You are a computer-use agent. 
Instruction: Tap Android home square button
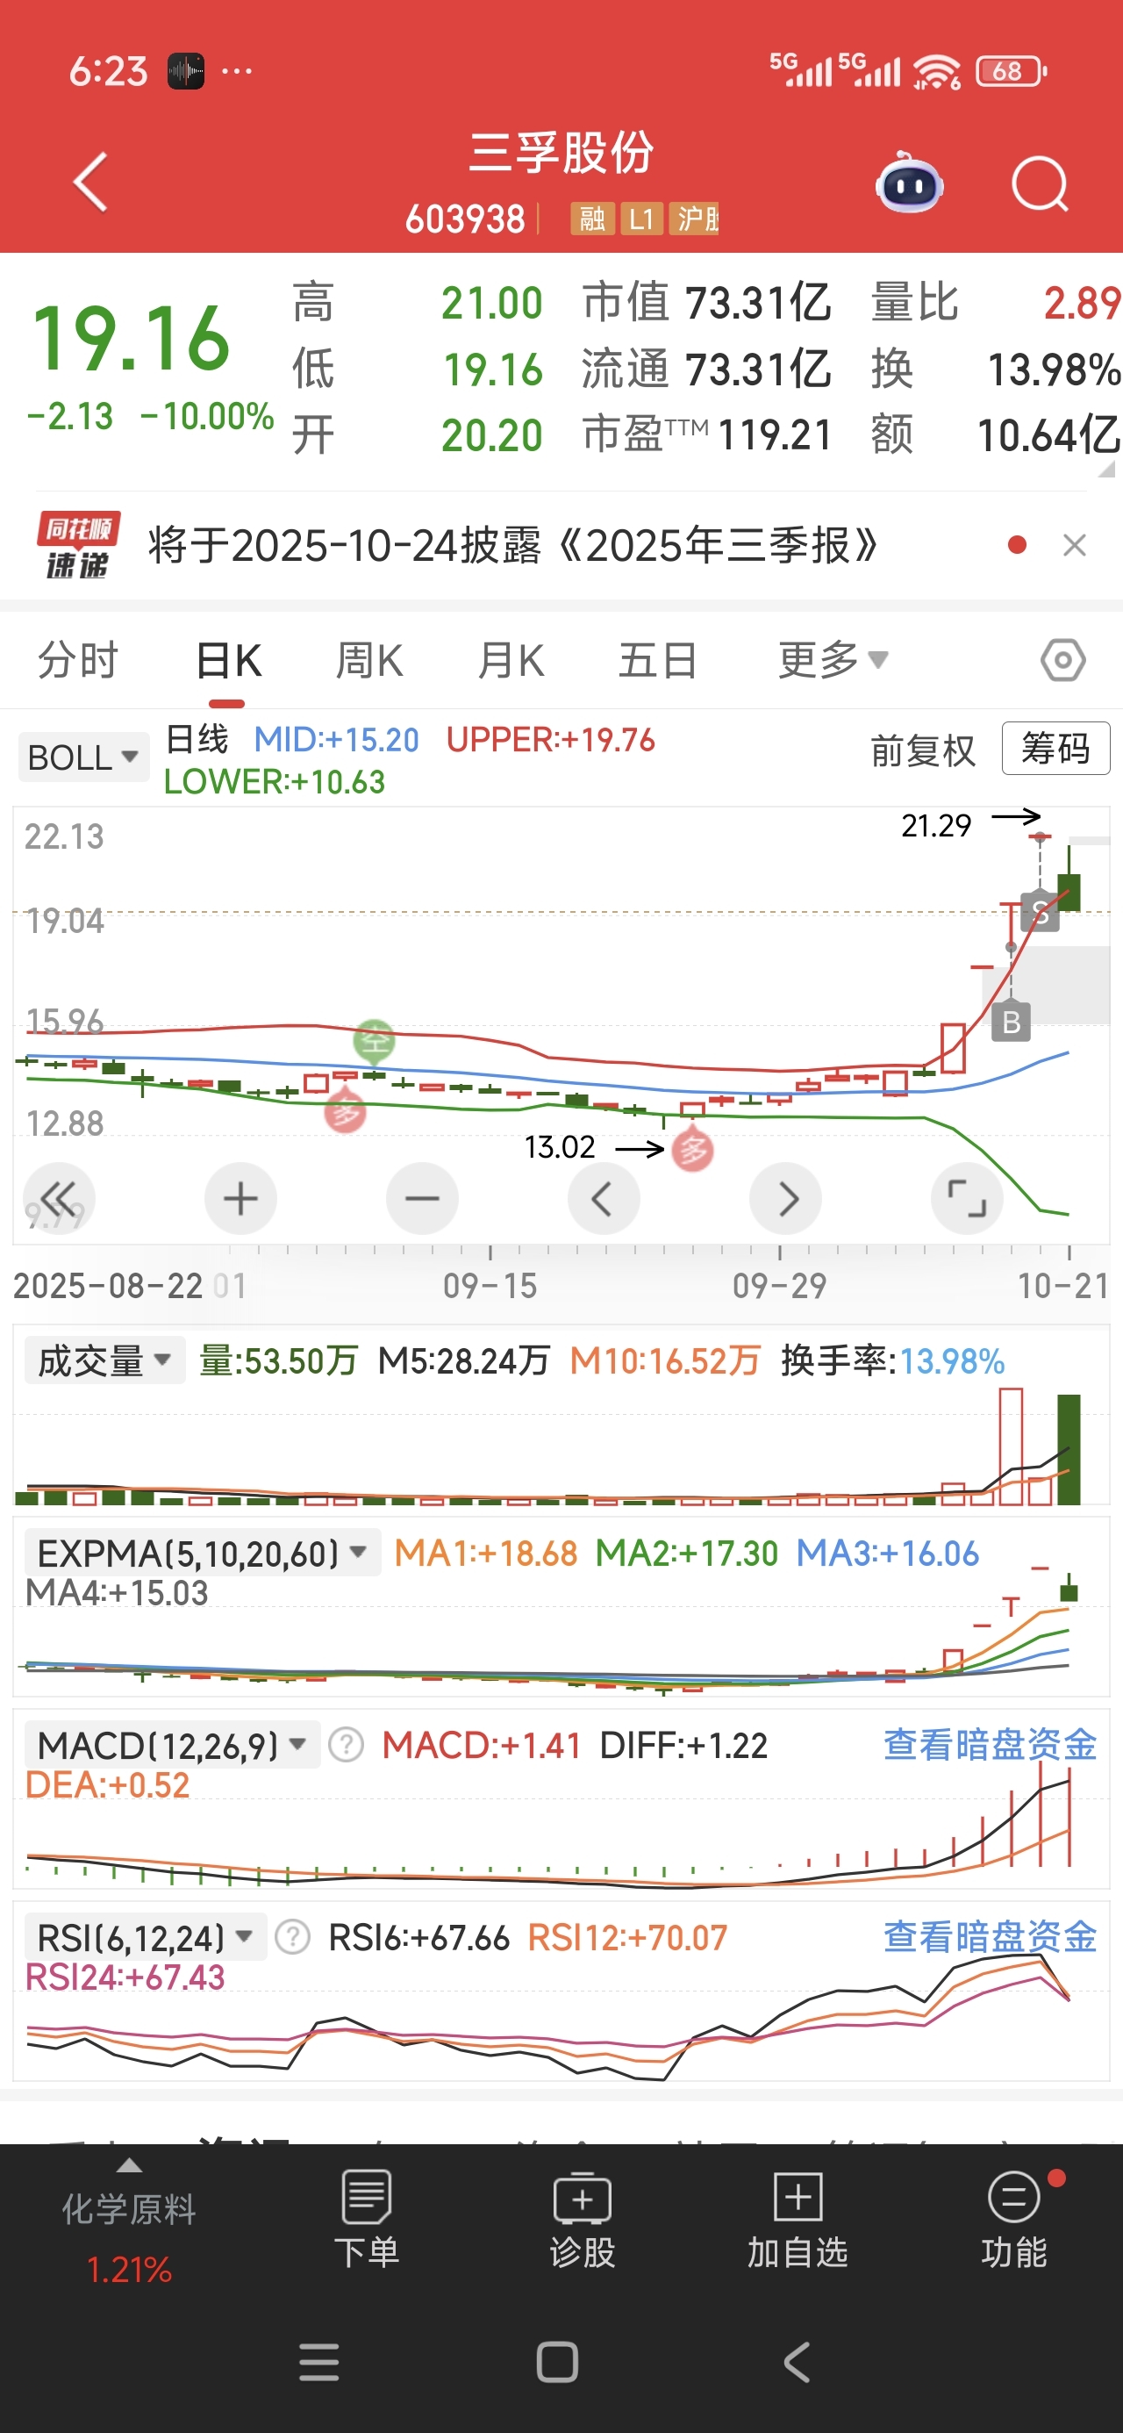[x=557, y=2362]
